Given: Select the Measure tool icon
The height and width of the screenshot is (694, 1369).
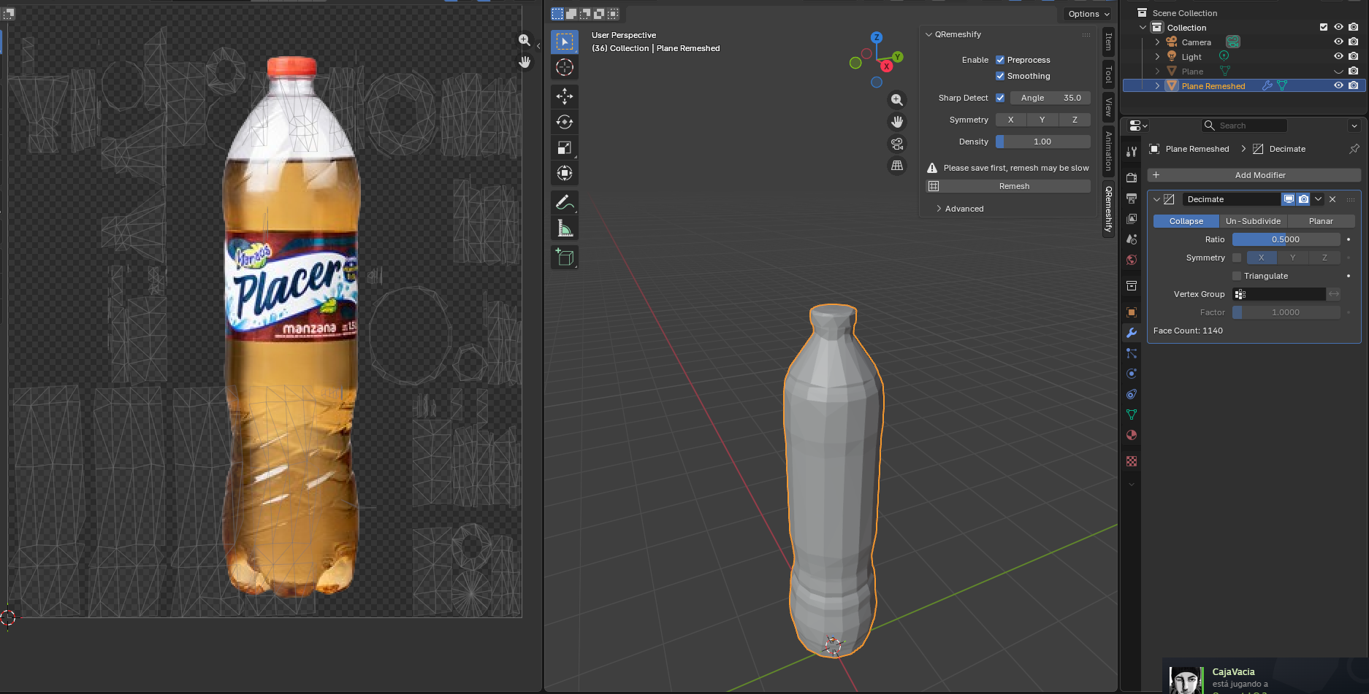Looking at the screenshot, I should pos(565,228).
